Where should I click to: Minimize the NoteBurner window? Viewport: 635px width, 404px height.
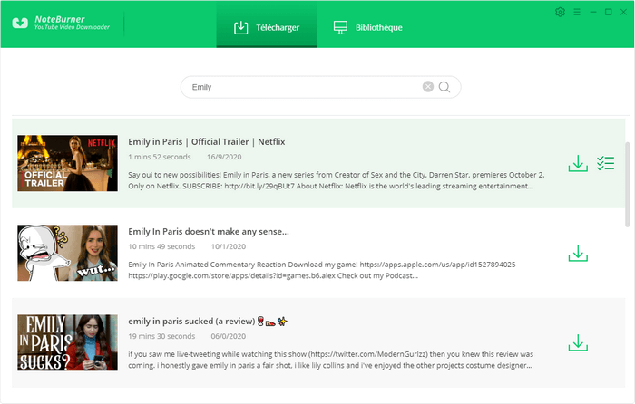[x=593, y=12]
